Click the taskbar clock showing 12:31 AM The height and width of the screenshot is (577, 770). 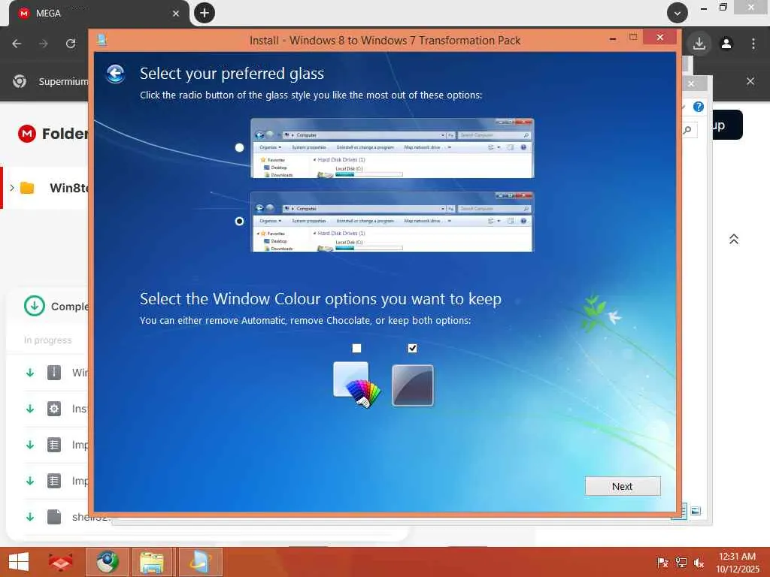point(738,563)
